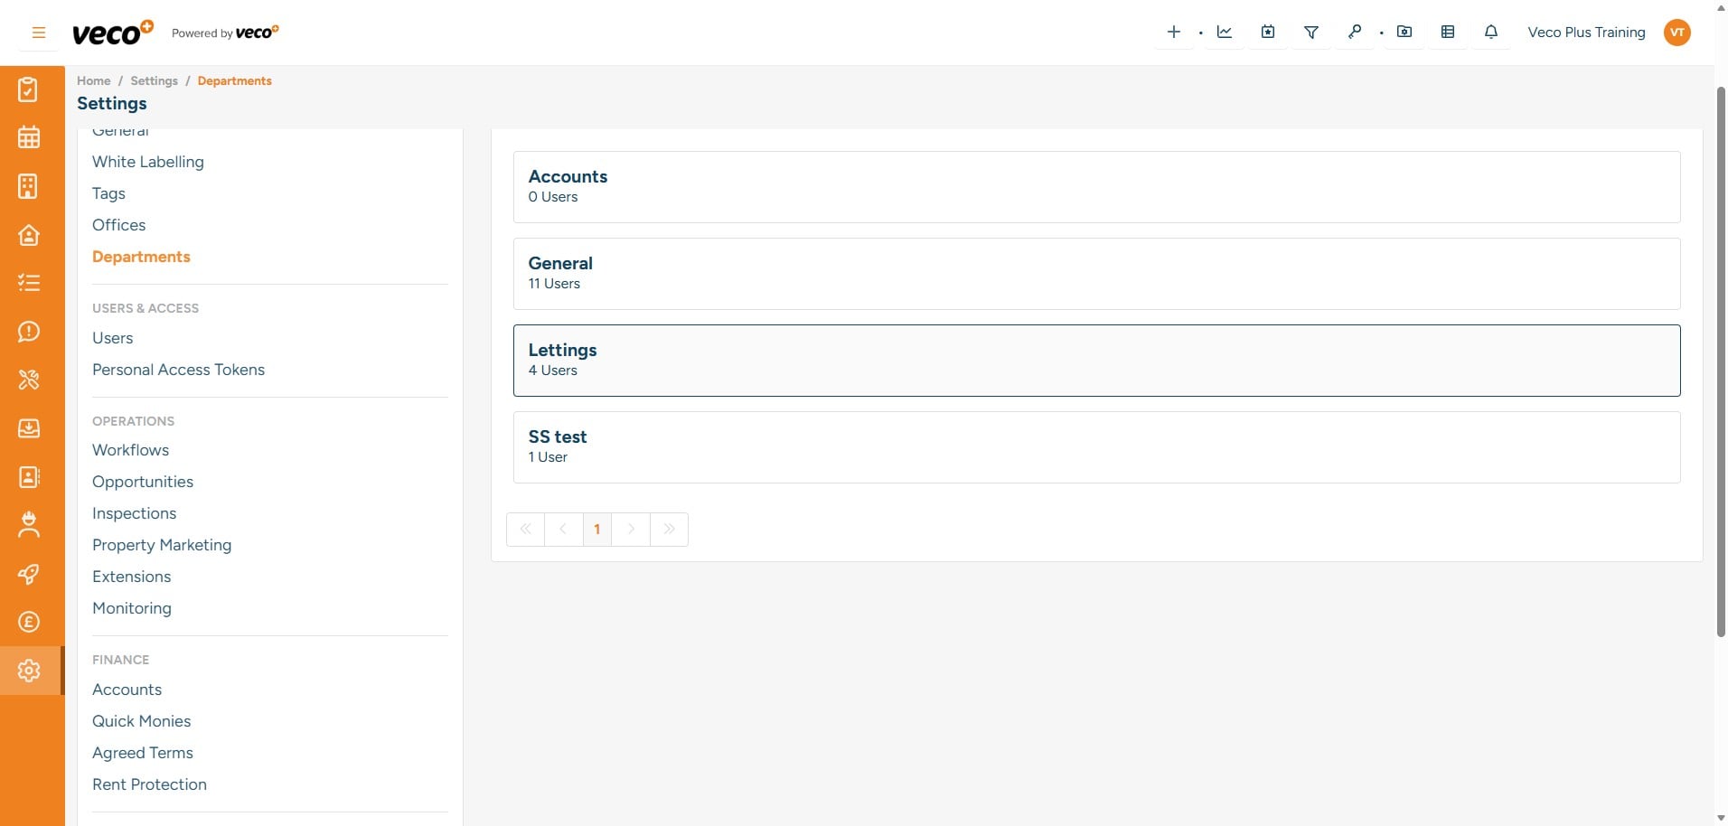Click the funnel filter icon in header
The width and height of the screenshot is (1728, 826).
point(1311,33)
